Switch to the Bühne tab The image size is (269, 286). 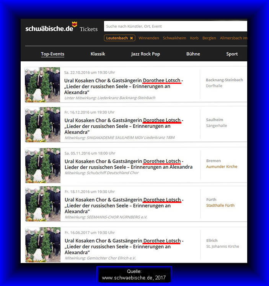(193, 54)
